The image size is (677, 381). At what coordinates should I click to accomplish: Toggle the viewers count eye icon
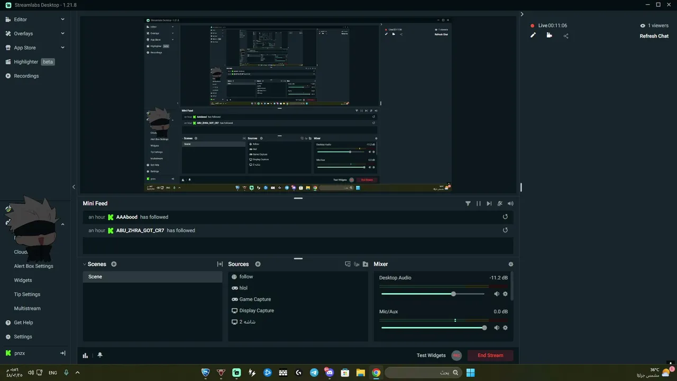point(643,25)
